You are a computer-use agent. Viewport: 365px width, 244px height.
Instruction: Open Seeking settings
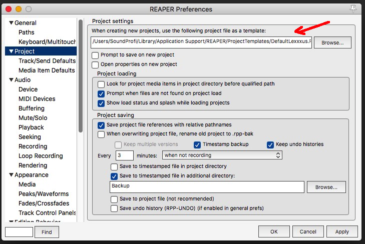point(30,137)
